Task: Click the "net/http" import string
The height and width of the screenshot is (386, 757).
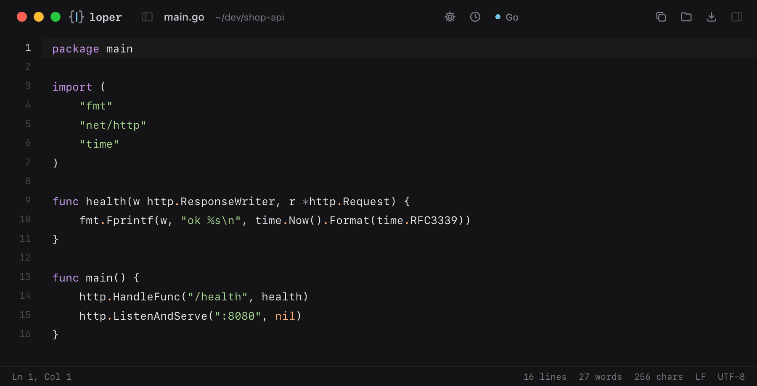Action: click(113, 125)
